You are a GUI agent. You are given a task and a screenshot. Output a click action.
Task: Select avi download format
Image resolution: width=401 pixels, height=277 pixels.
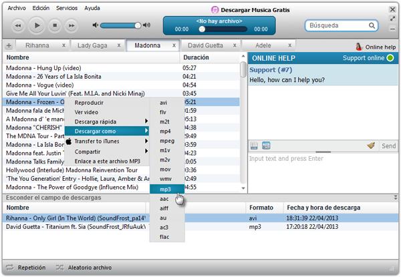pyautogui.click(x=167, y=103)
